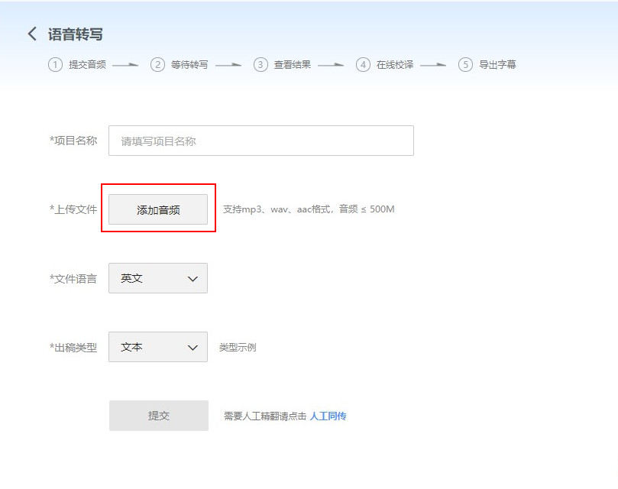
Task: Click step circle 3 查看结果
Action: click(x=260, y=65)
